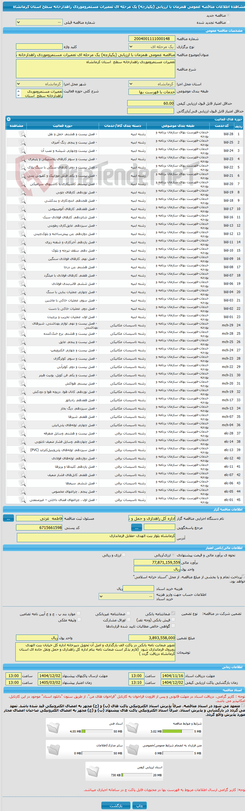Toggle the ضمانتنامه غیربانکی checkbox
The height and width of the screenshot is (811, 245).
coord(128,613)
